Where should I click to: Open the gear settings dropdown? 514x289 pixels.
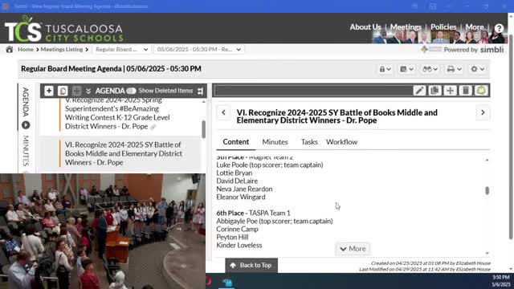478,69
